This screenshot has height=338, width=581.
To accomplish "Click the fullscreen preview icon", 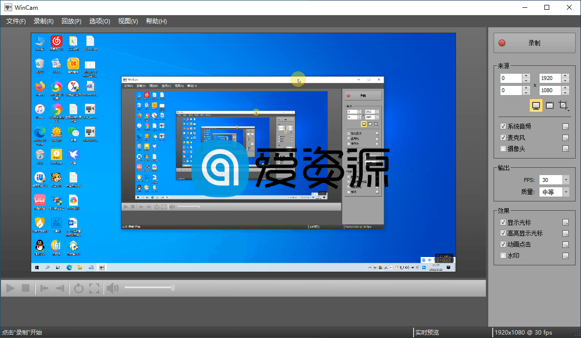I will tap(95, 288).
